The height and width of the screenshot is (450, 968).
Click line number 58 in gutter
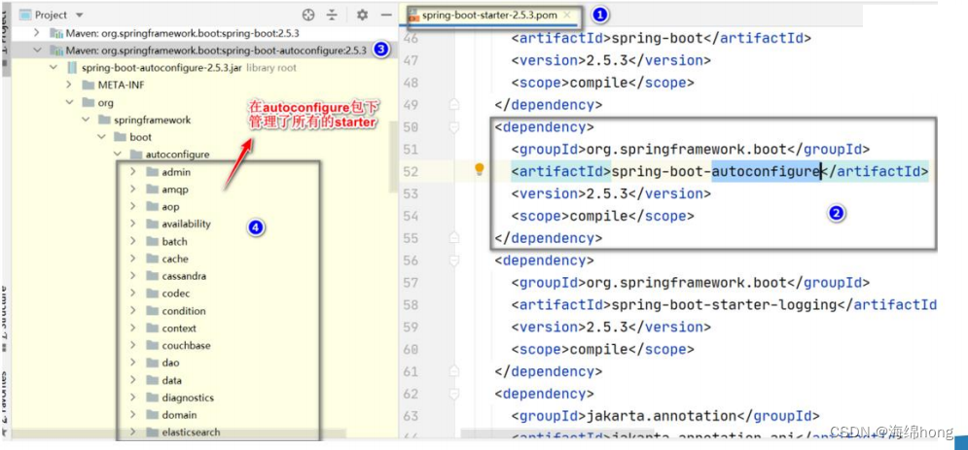tap(411, 304)
